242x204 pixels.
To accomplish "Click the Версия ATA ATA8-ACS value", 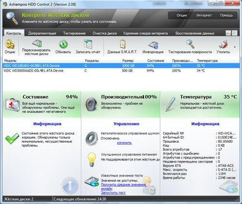I will coord(226,166).
